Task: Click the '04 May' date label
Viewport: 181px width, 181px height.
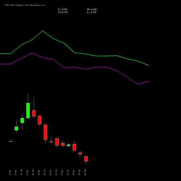Action: (x=85, y=172)
